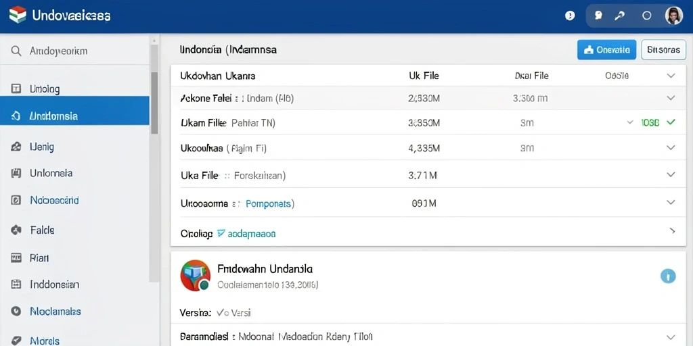Click the green 1096 value
The height and width of the screenshot is (346, 693).
coord(650,122)
